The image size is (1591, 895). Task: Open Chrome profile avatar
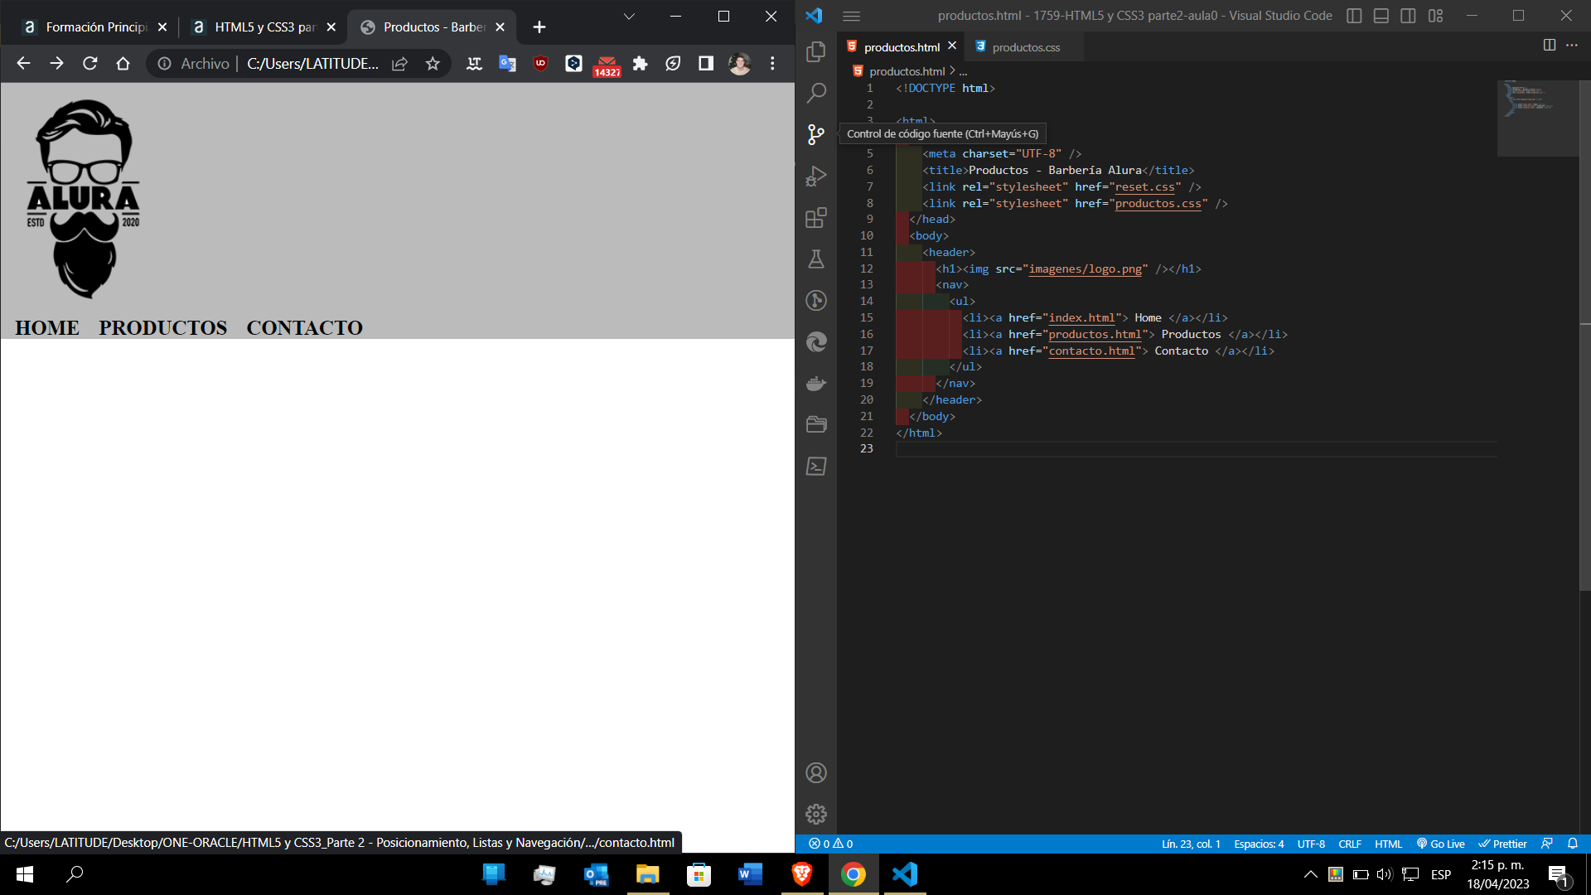pos(739,63)
